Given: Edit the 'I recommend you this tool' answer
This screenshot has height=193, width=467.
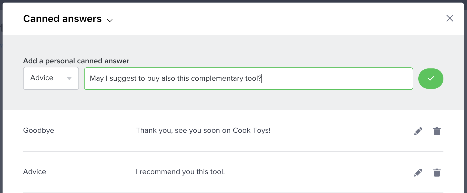Looking at the screenshot, I should tap(418, 173).
